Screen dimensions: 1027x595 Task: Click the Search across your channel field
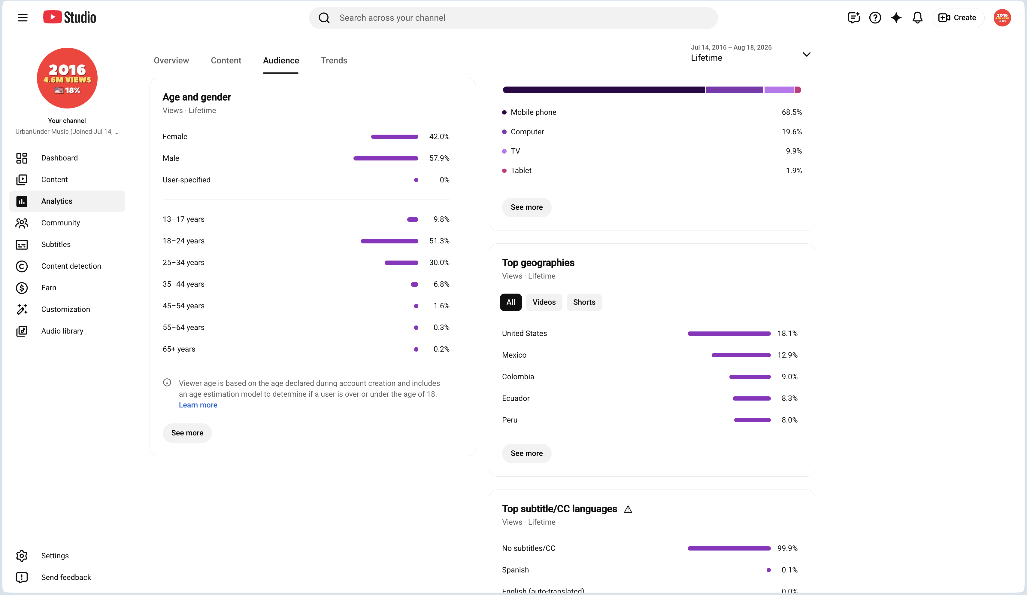click(x=513, y=17)
